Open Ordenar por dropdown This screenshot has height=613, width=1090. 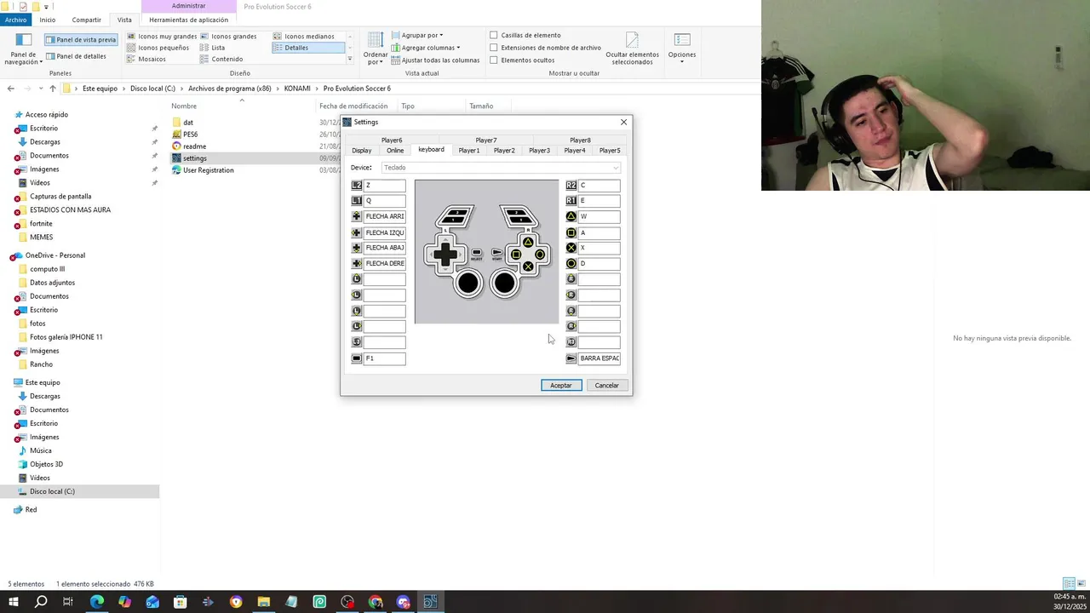point(376,49)
